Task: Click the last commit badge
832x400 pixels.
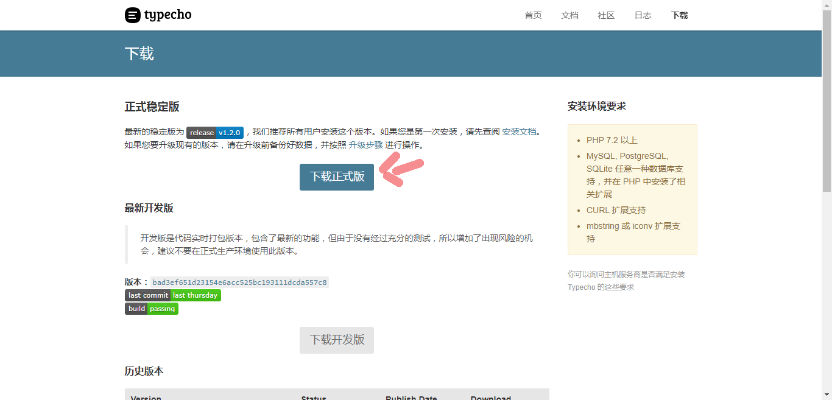Action: click(173, 295)
